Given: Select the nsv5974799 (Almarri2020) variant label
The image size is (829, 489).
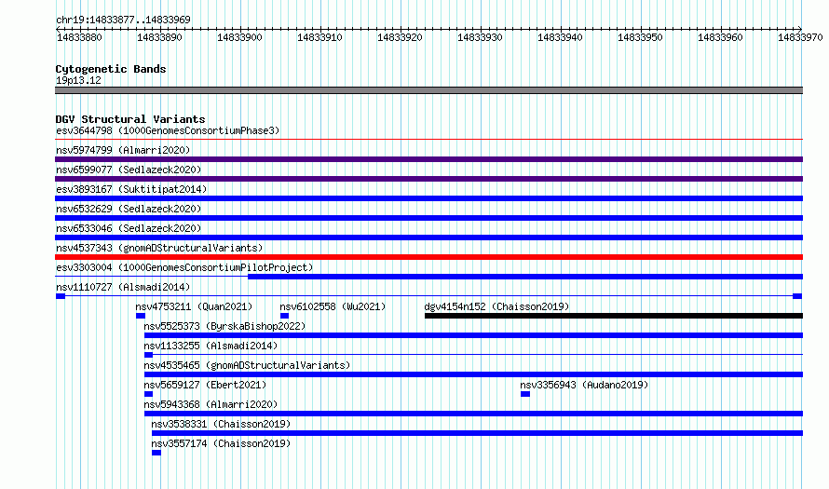Looking at the screenshot, I should tap(123, 150).
